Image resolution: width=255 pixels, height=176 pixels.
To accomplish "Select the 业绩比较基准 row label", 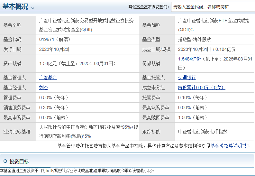I will pos(17,132).
